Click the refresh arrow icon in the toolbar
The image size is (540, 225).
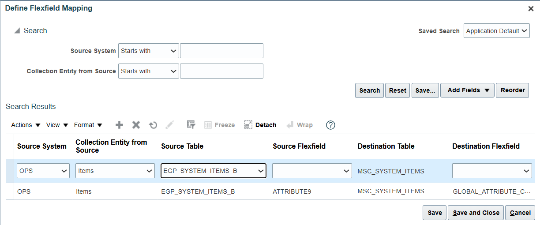[x=153, y=125]
